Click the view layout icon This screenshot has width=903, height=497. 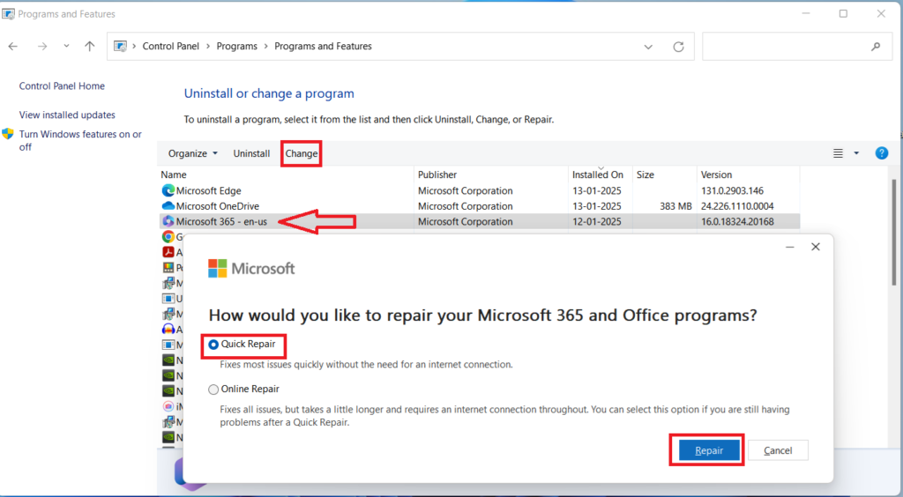coord(838,153)
